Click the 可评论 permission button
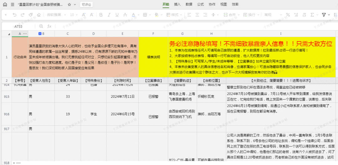Viewport: 338px width, 165px height. tap(86, 4)
